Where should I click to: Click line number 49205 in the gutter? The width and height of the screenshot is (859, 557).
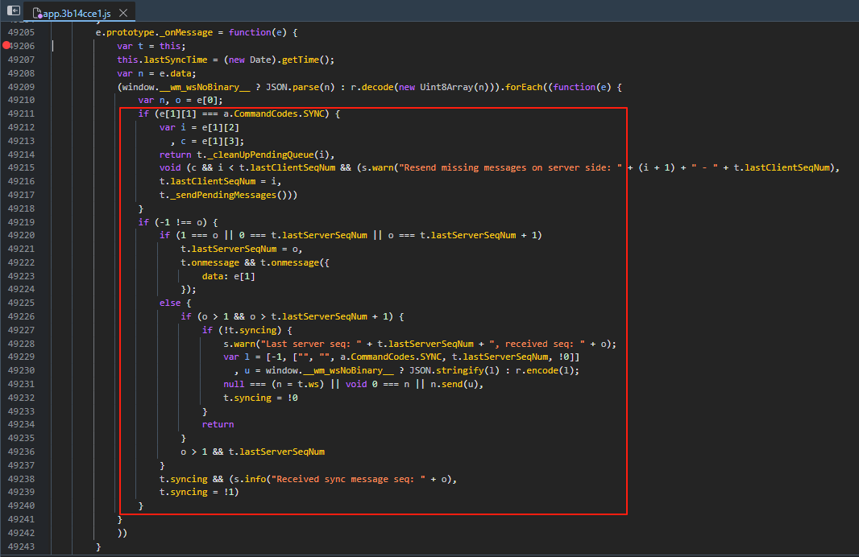20,32
